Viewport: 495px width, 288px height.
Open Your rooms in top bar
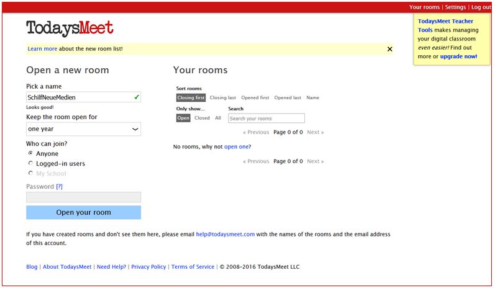coord(424,7)
